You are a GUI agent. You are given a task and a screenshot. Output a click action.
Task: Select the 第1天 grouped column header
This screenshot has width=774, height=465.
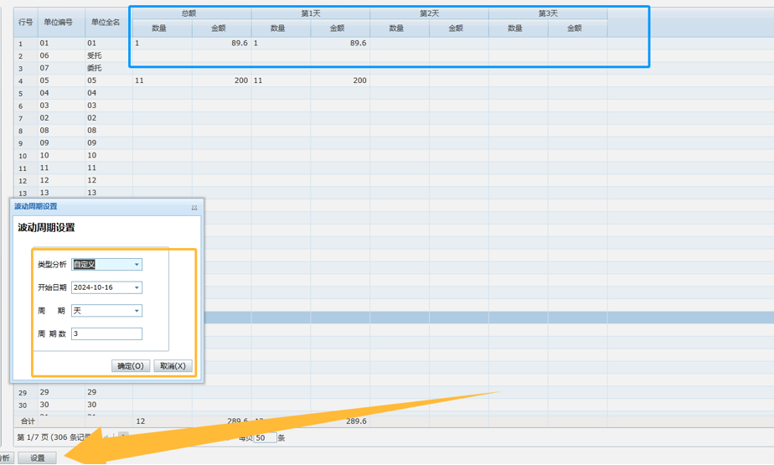click(x=310, y=13)
